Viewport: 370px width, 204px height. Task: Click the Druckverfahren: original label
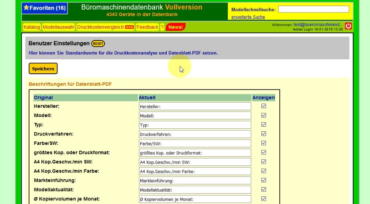click(x=54, y=134)
